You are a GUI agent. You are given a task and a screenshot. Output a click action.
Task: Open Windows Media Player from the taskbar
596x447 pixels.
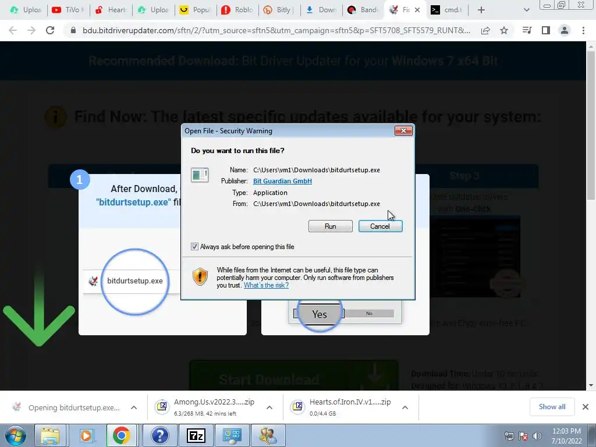[86, 435]
